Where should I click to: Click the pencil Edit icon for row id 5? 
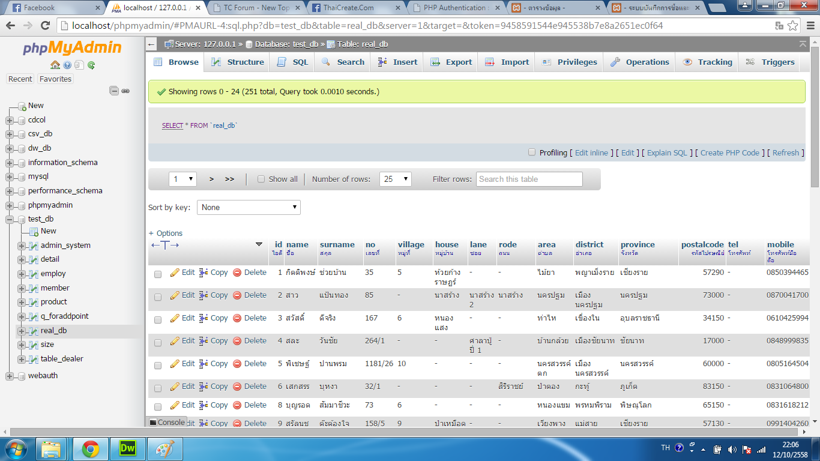[x=175, y=364]
